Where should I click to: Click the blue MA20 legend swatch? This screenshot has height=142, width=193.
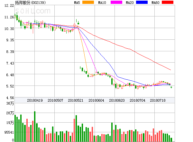pyautogui.click(x=142, y=2)
